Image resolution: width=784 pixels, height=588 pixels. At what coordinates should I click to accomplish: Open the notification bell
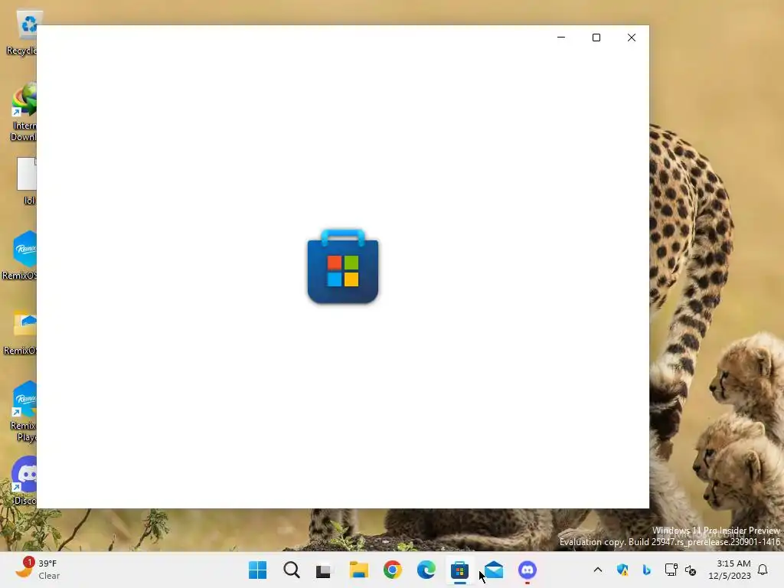point(763,570)
